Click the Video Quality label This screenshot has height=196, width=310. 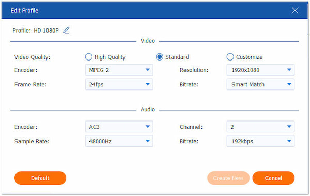click(32, 57)
